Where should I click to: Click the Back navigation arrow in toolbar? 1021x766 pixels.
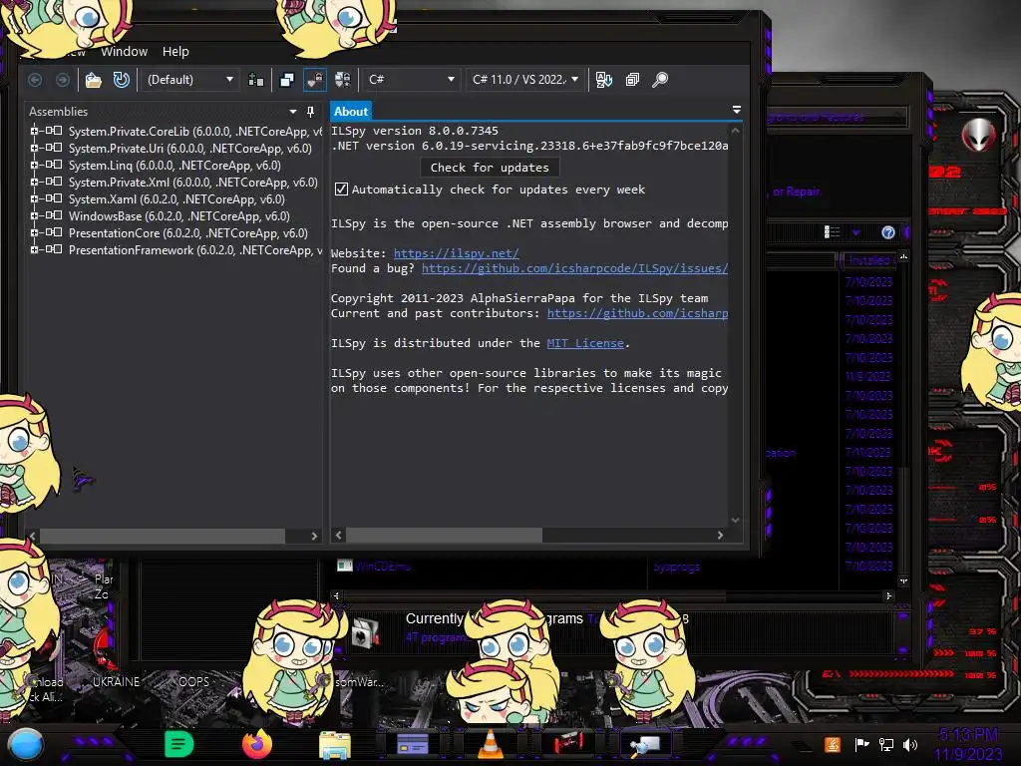[35, 80]
